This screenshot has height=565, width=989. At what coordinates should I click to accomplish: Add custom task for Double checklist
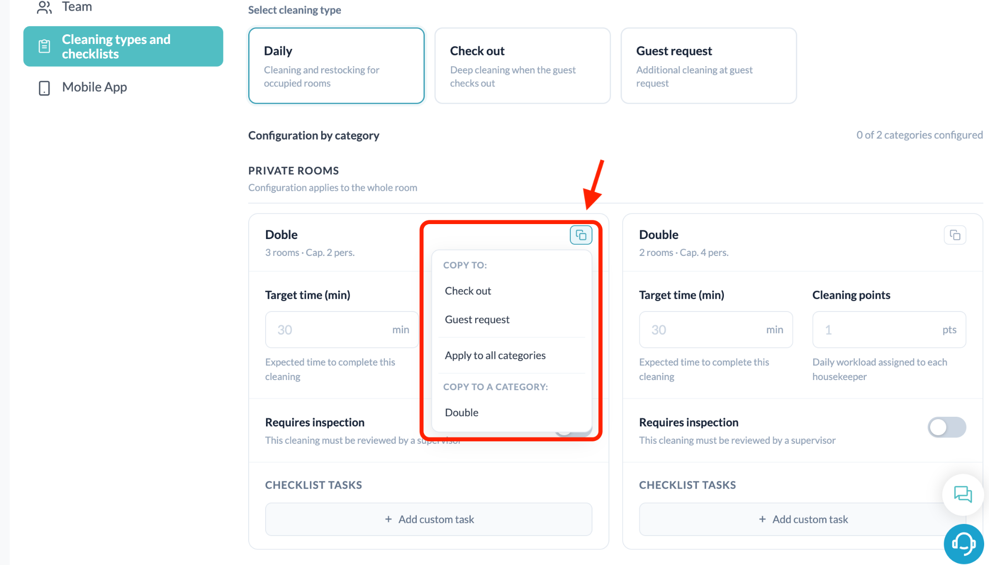coord(803,519)
